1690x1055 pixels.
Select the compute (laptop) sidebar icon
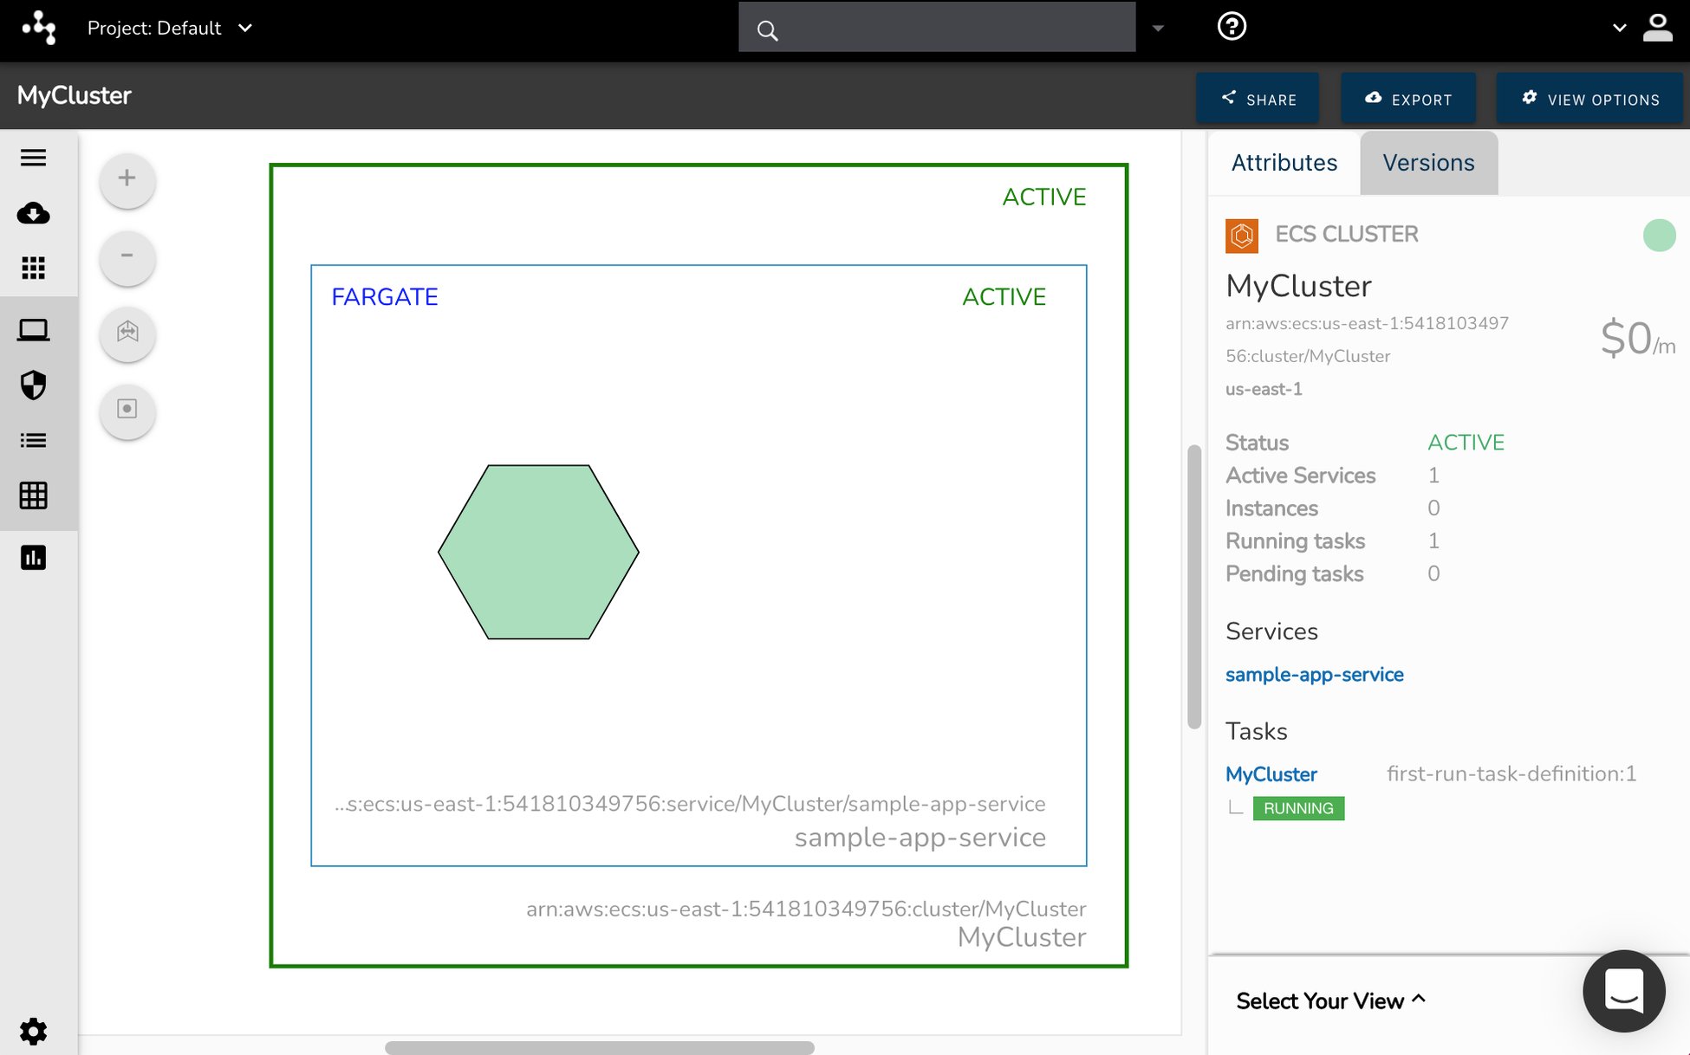(33, 329)
